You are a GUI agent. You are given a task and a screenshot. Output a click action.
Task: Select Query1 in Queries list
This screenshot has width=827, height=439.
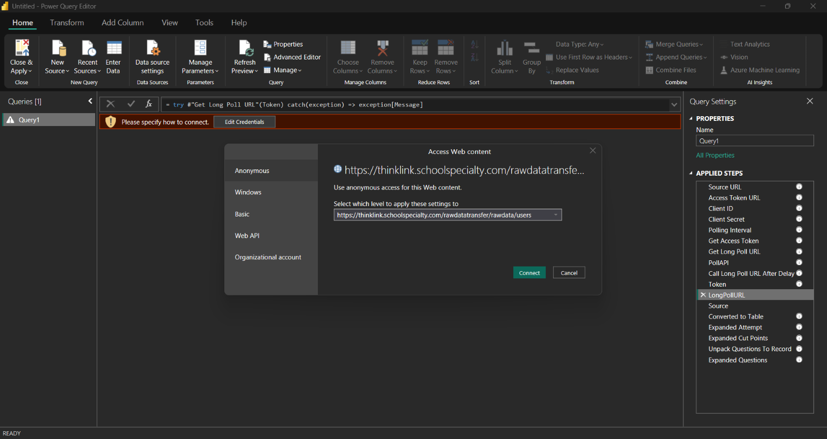(x=49, y=120)
